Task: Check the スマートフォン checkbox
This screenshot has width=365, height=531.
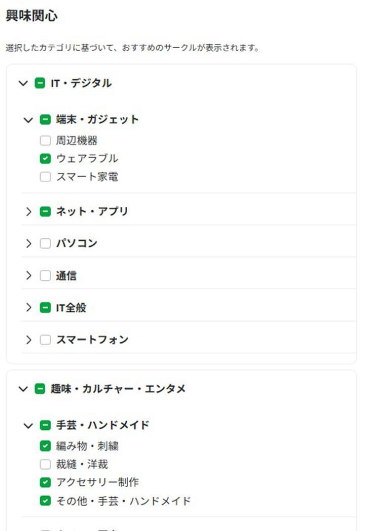Action: [x=45, y=340]
